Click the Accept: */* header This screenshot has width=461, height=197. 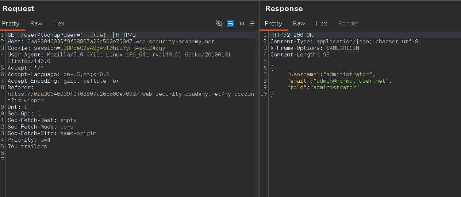(26, 68)
